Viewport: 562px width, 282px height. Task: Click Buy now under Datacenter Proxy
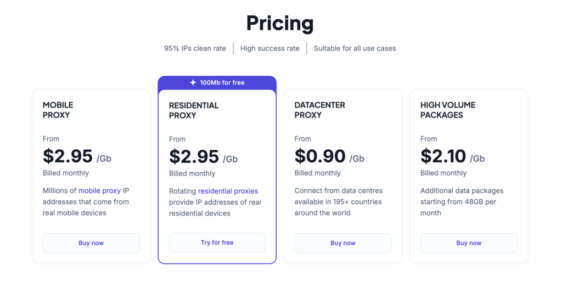click(x=343, y=243)
